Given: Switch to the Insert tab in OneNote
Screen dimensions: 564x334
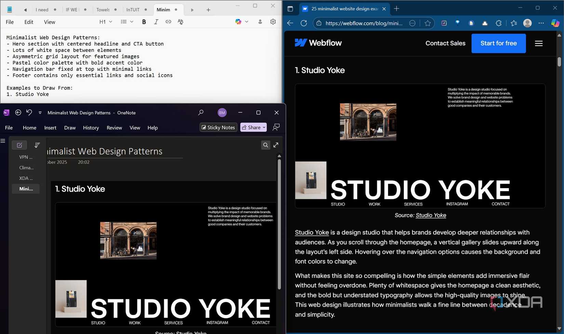Looking at the screenshot, I should click(50, 128).
